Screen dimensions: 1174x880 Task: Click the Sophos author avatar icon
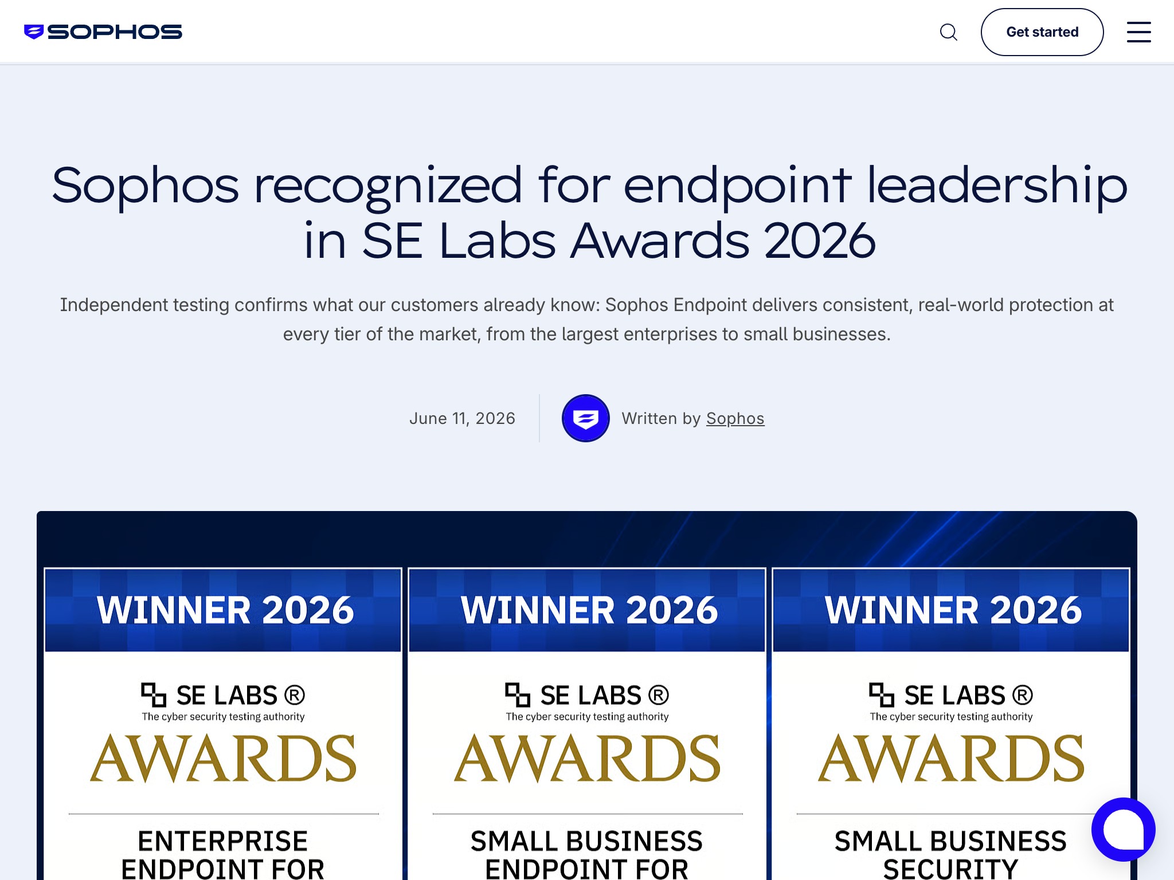(x=585, y=418)
